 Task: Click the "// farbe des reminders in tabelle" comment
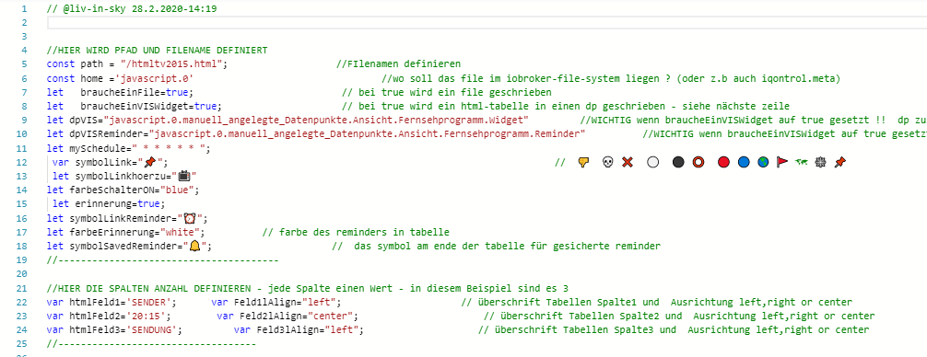[x=356, y=232]
